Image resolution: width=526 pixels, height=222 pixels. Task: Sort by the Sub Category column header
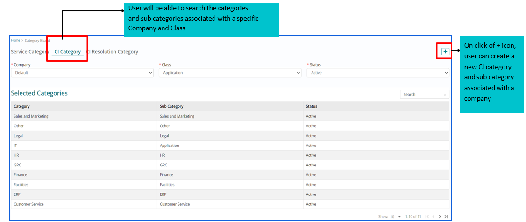tap(171, 106)
